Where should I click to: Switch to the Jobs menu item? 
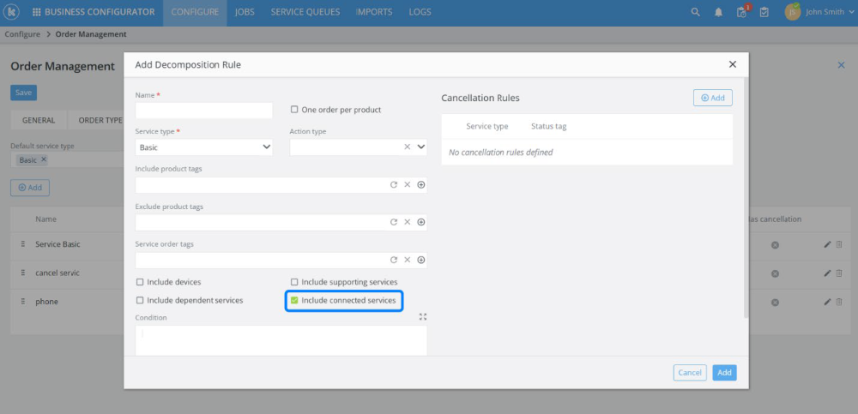pos(245,13)
